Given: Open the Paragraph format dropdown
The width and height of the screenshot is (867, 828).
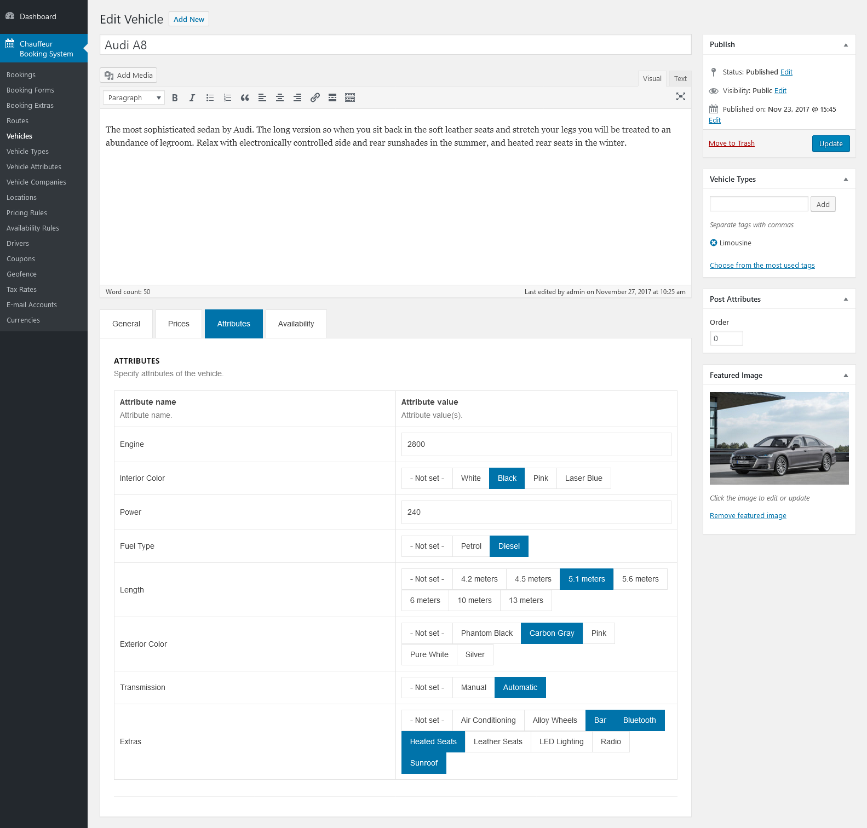Looking at the screenshot, I should pyautogui.click(x=134, y=98).
